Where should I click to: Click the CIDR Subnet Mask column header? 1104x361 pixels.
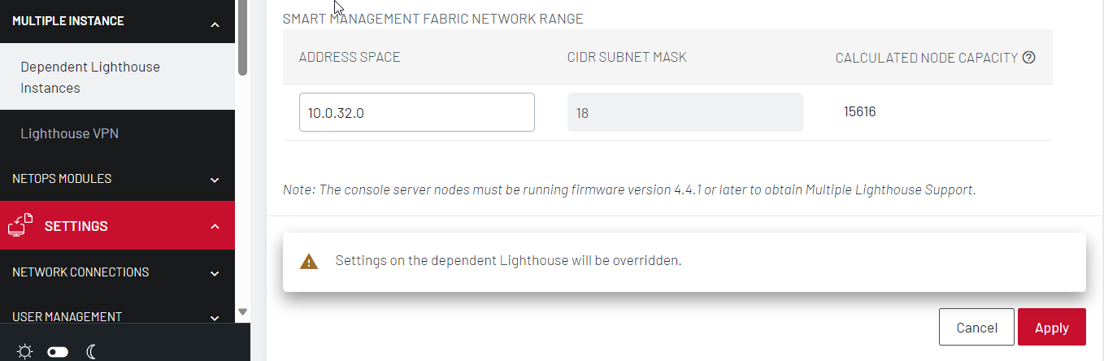627,57
